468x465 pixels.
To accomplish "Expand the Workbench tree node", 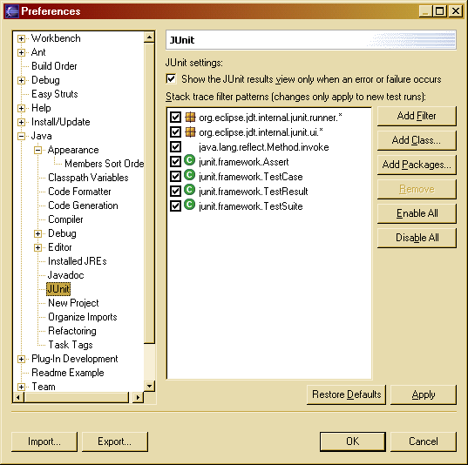I will [21, 38].
